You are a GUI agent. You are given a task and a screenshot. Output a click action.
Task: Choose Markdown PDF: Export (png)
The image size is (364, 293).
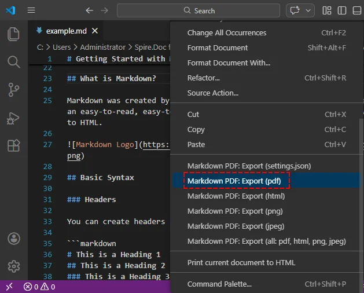click(x=267, y=211)
